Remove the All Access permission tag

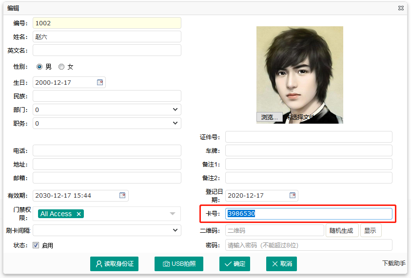(78, 214)
